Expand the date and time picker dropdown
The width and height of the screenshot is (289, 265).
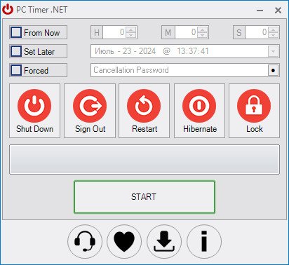click(273, 51)
